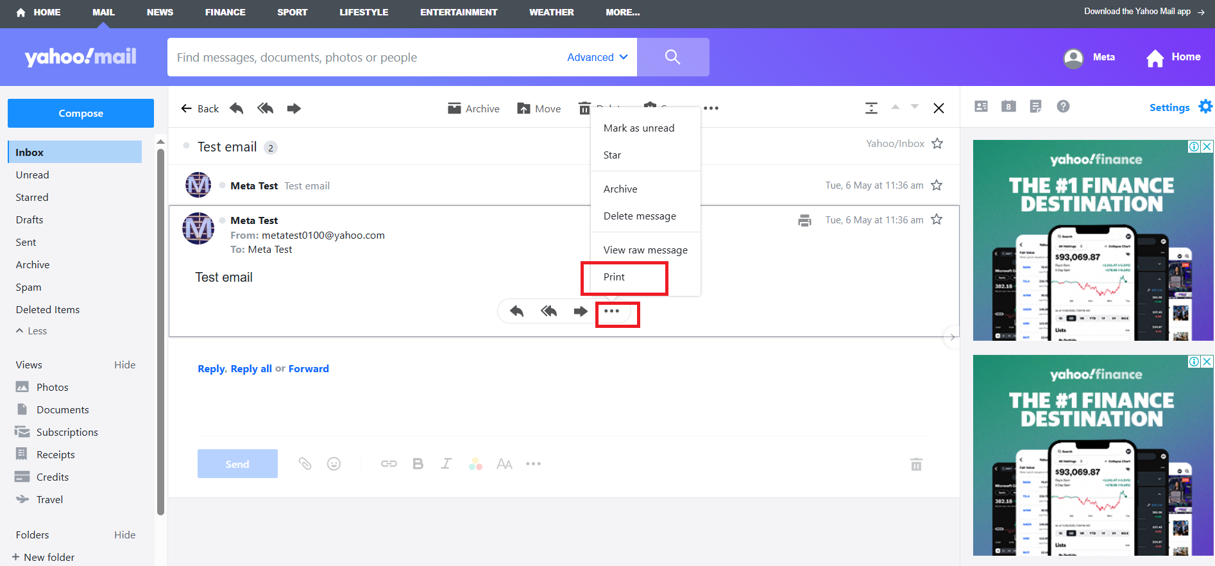1215x566 pixels.
Task: Click the attach file paperclip icon
Action: [305, 463]
